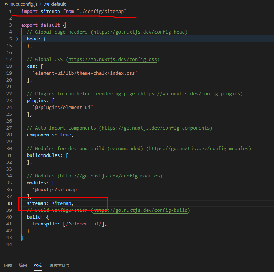Open the config-head documentation link
The width and height of the screenshot is (274, 272).
pos(139,32)
